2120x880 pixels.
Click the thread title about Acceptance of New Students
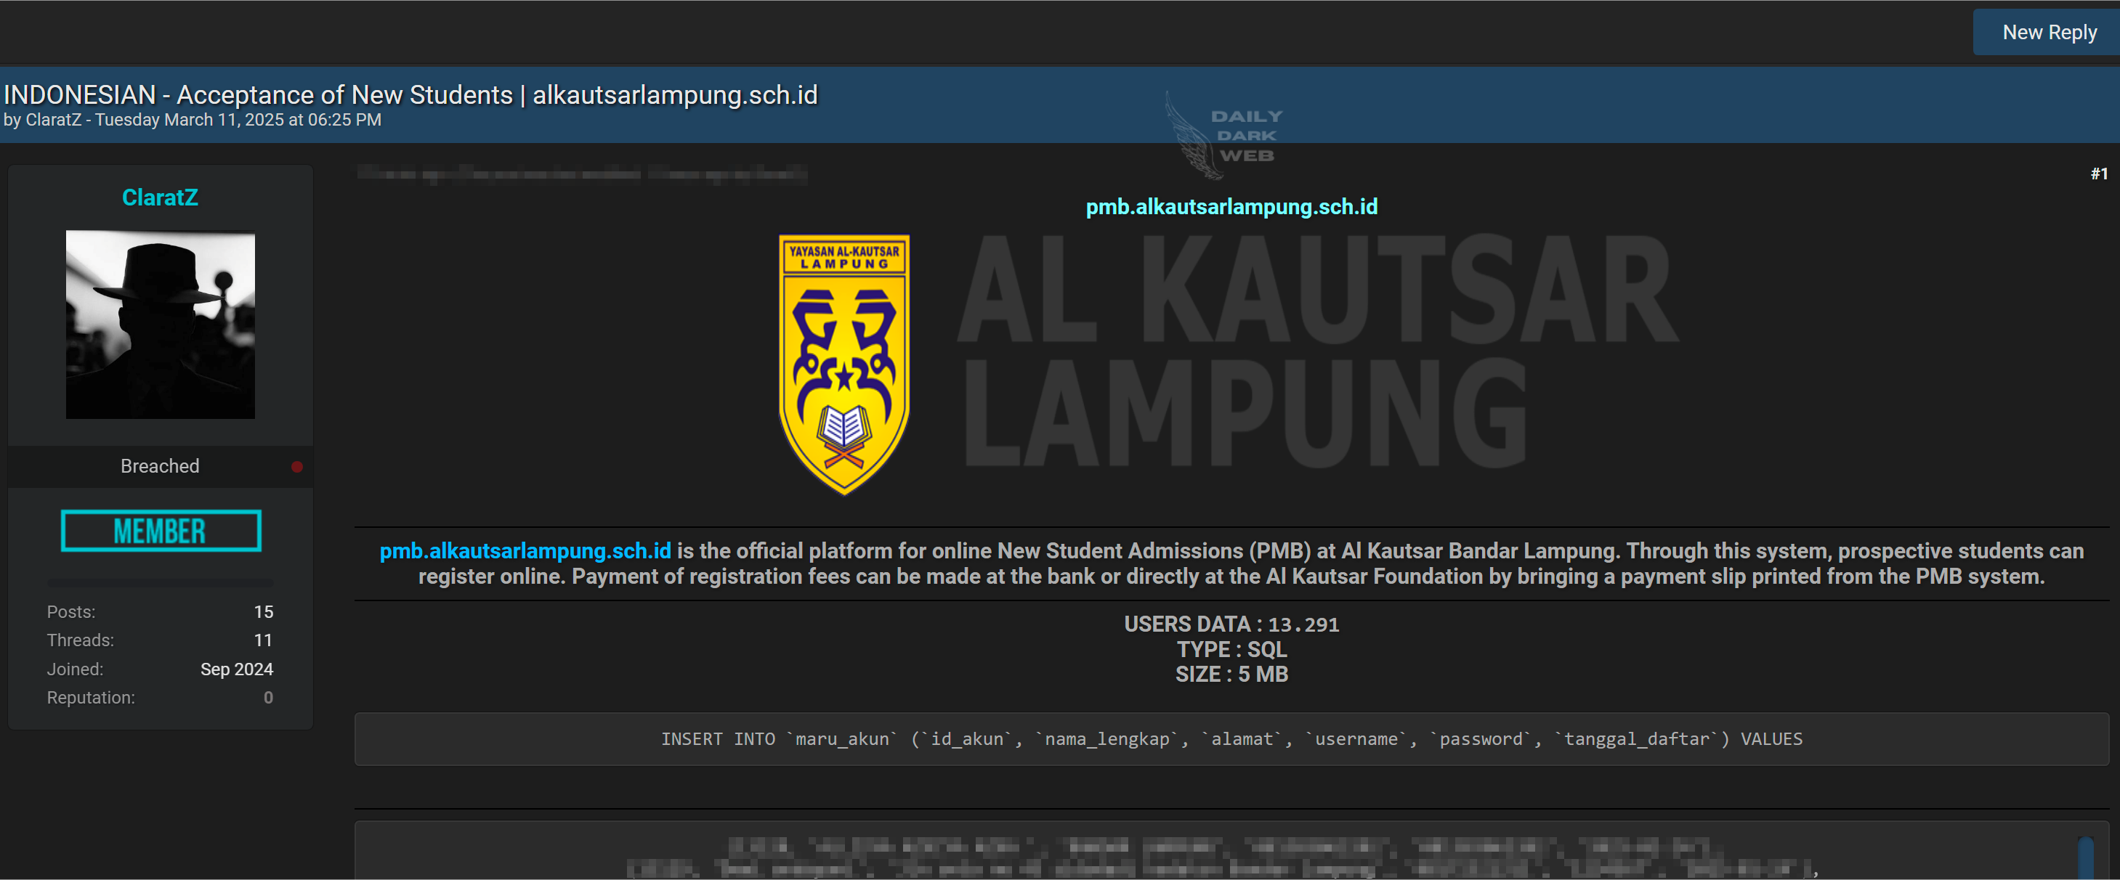pos(410,94)
